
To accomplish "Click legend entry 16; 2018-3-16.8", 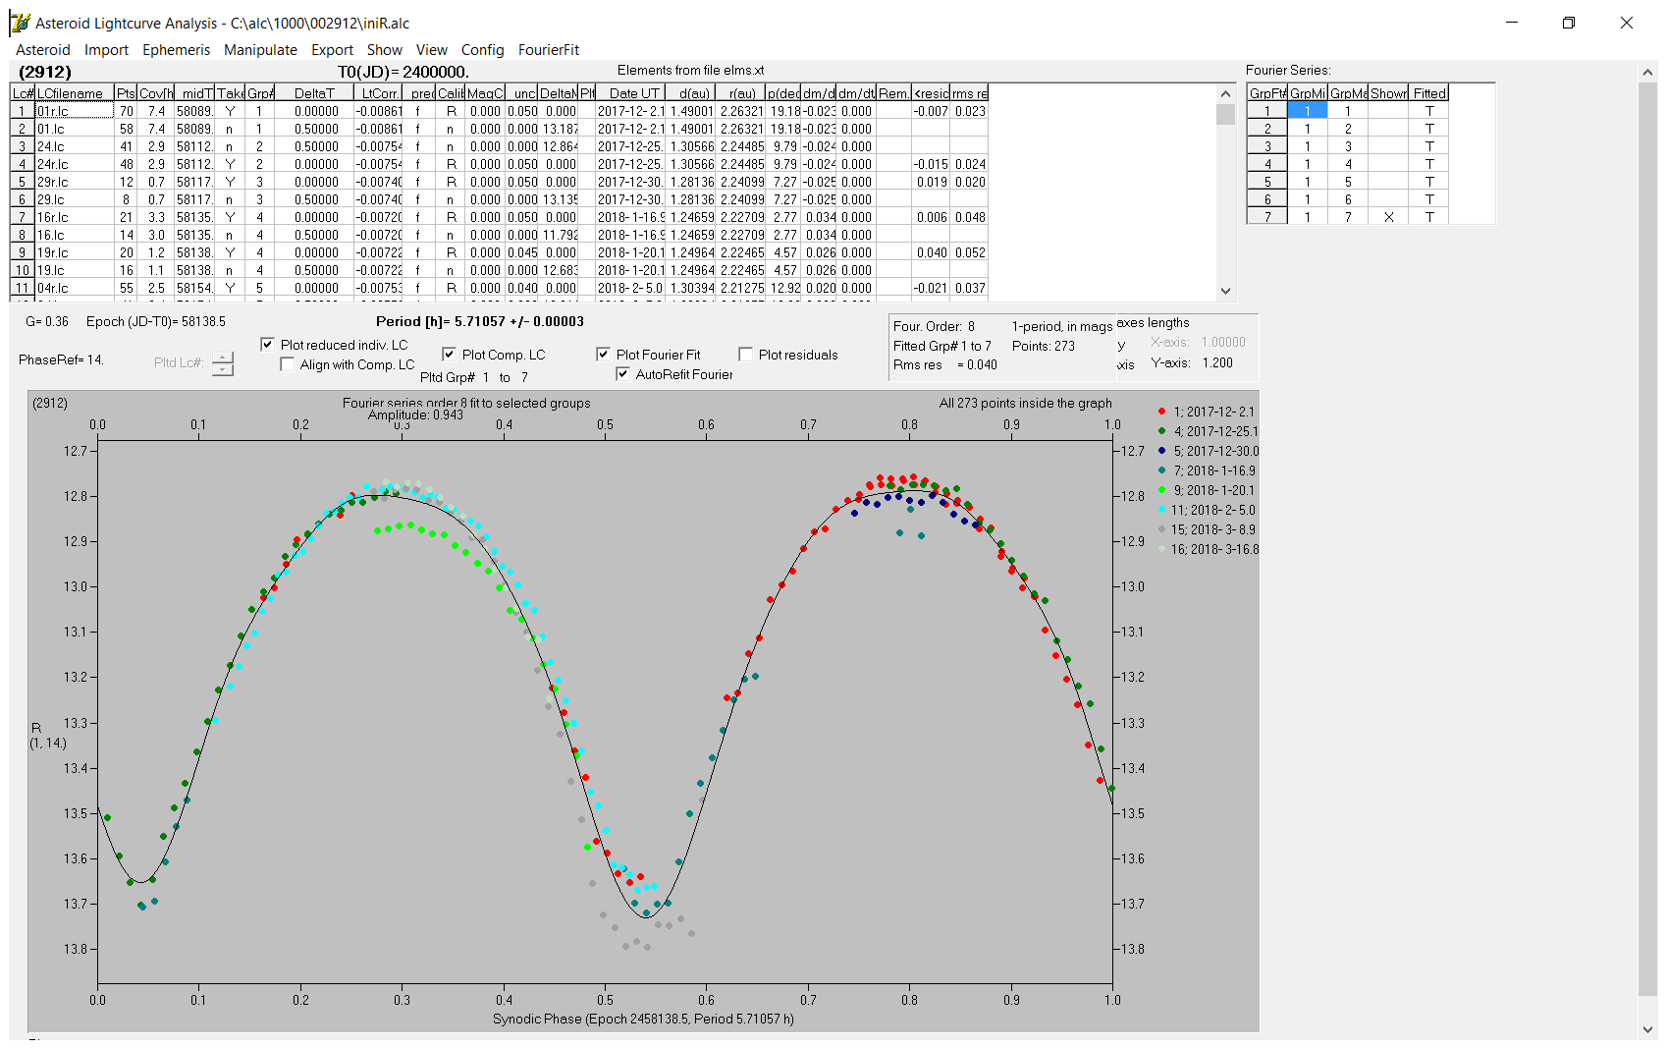I will 1214,549.
